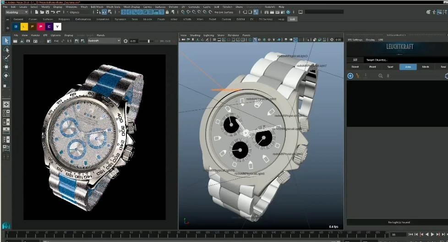This screenshot has height=242, width=448.
Task: Select the SLiB shelf tab
Action: [x=292, y=19]
